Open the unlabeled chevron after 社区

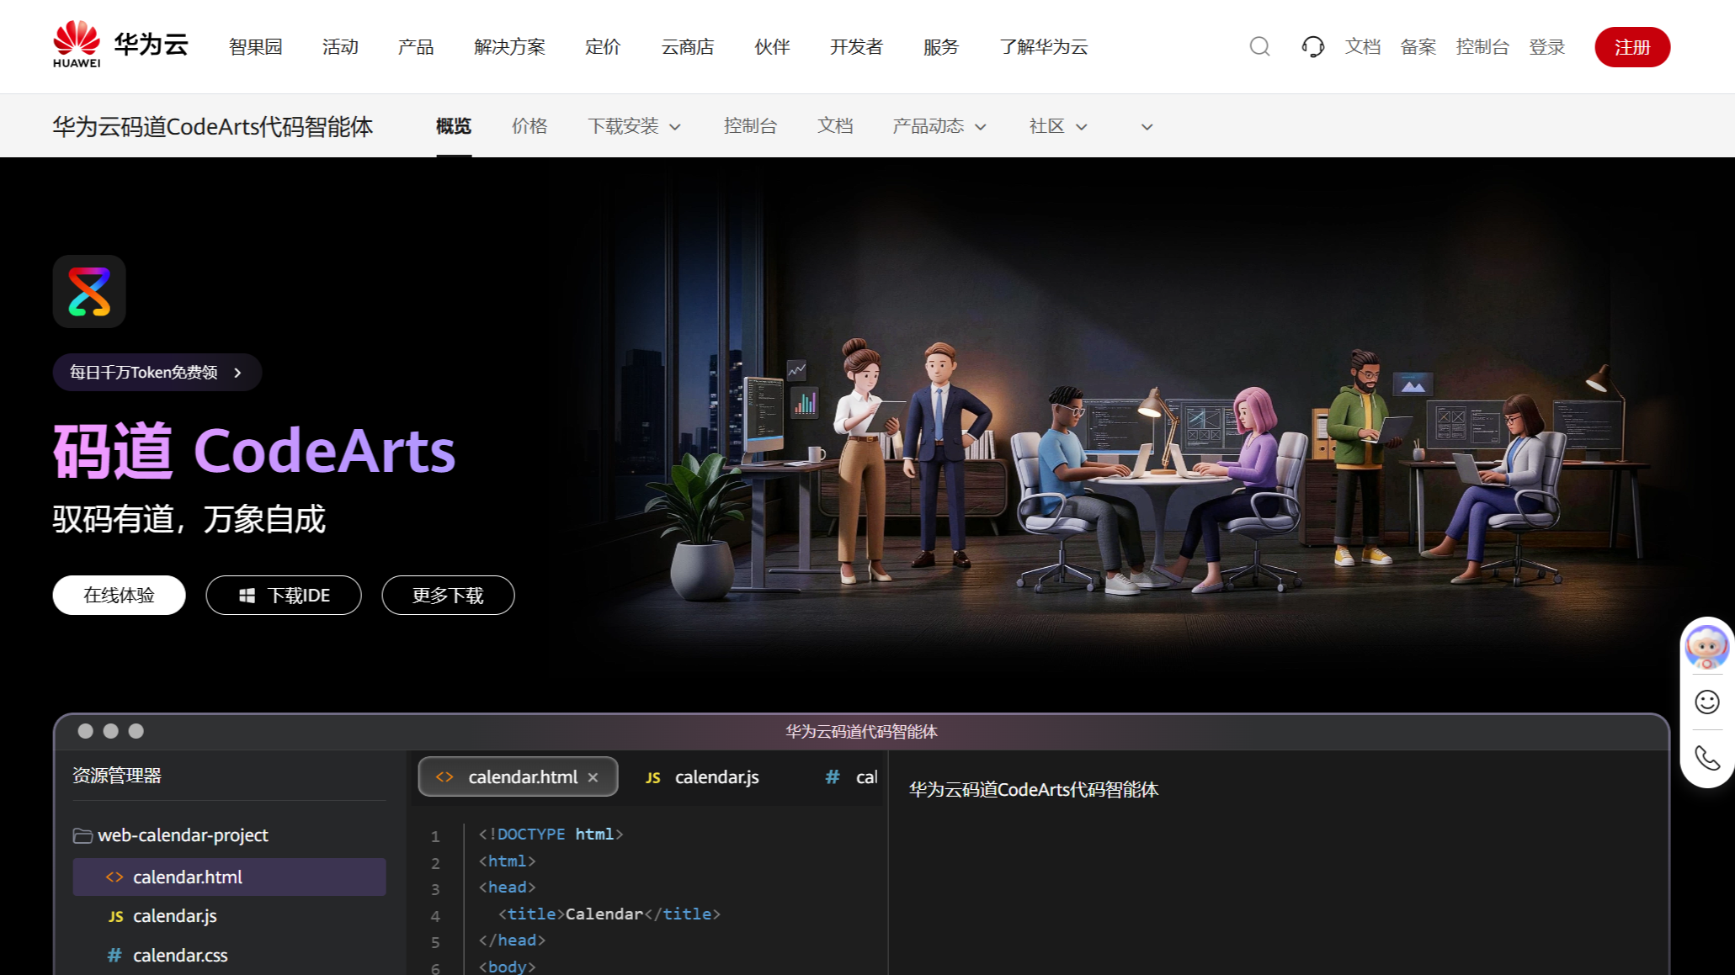coord(1147,127)
